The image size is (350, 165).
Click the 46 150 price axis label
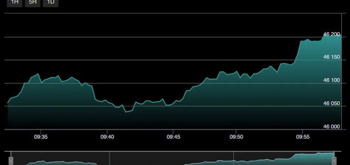point(332,57)
